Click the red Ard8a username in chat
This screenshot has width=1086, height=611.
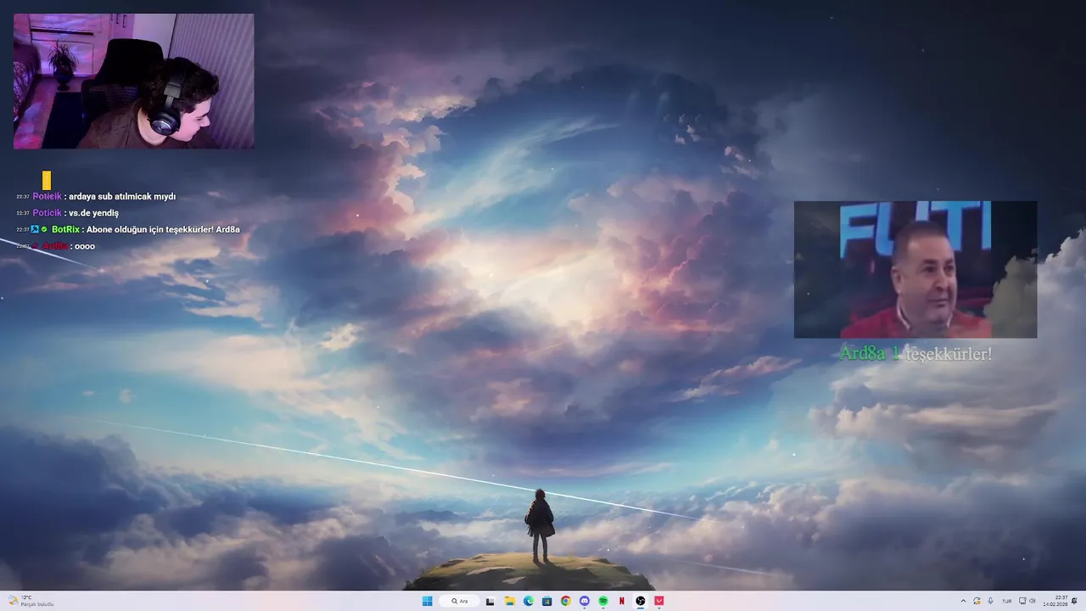(x=55, y=246)
